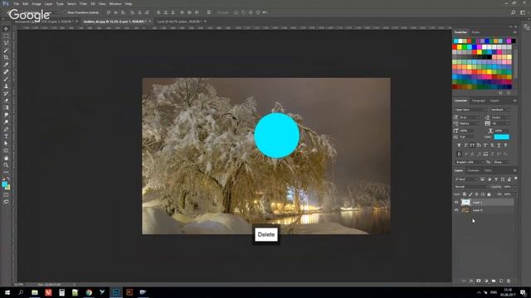Open the anti-aliasing method dropdown
This screenshot has height=298, width=531.
[501, 162]
